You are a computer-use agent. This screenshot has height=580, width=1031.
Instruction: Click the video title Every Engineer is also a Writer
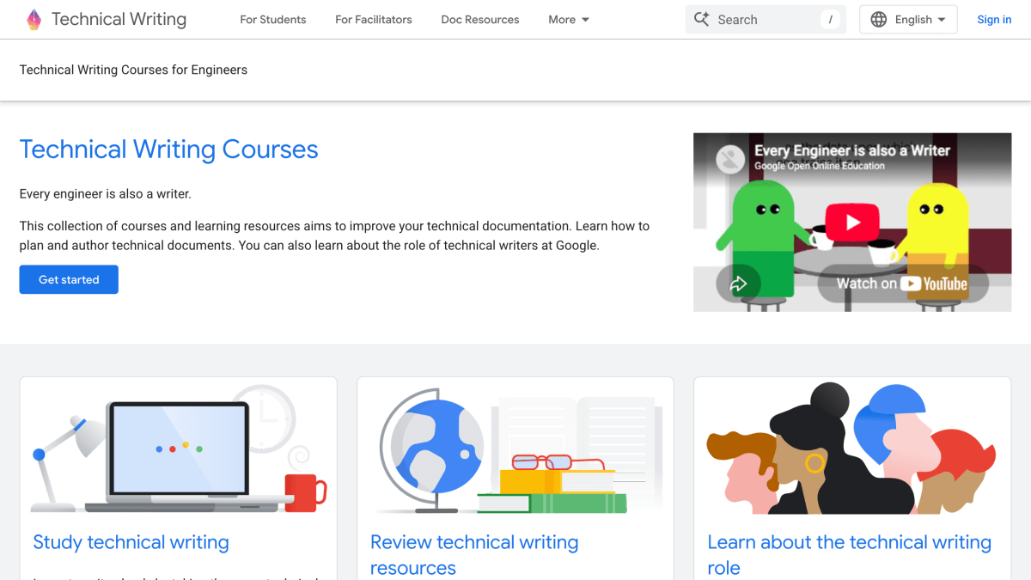(852, 150)
